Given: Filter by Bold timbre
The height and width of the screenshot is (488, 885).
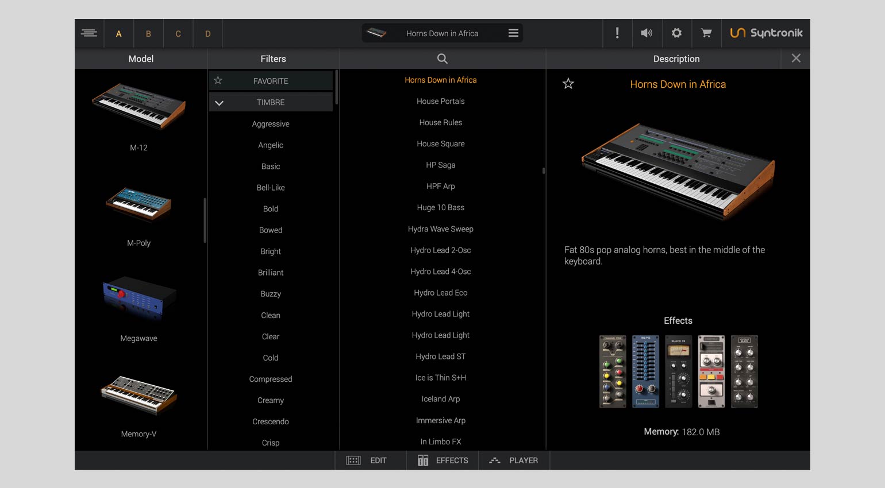Looking at the screenshot, I should click(x=271, y=209).
